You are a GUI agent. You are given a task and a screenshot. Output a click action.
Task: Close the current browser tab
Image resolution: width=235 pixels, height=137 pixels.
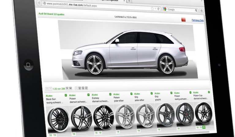pyautogui.click(x=124, y=1)
